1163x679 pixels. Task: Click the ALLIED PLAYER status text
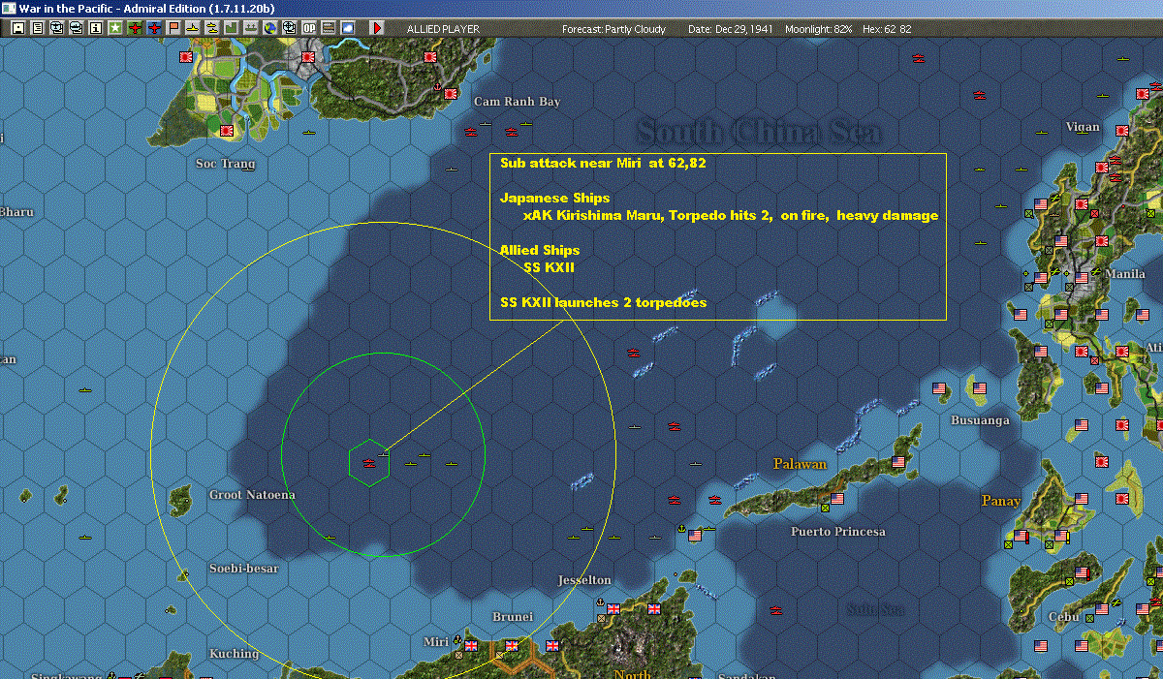click(443, 29)
